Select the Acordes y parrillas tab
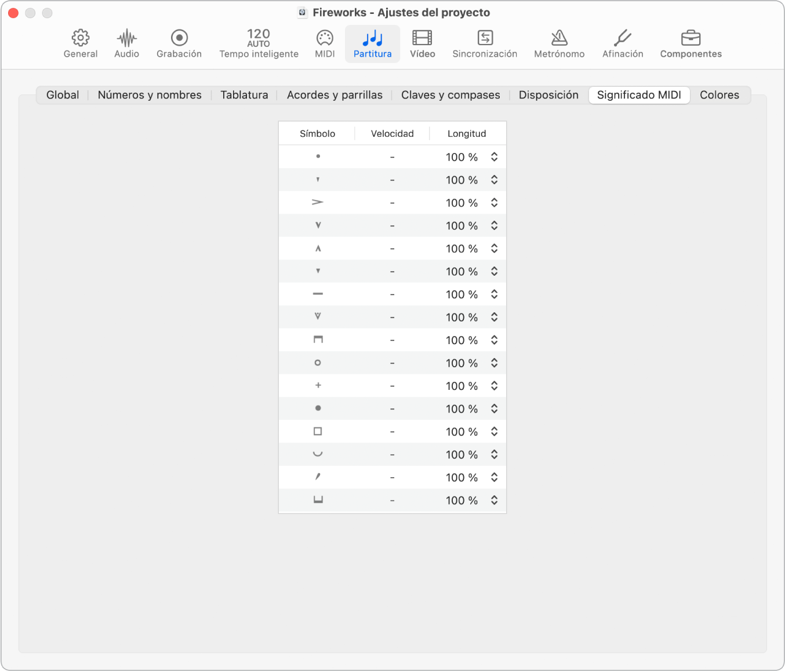The height and width of the screenshot is (672, 785). (335, 95)
